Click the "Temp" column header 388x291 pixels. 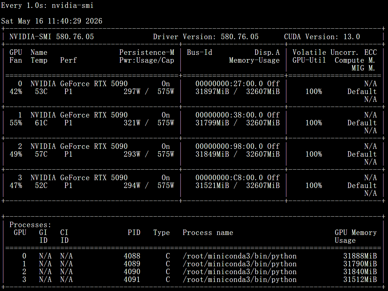pyautogui.click(x=39, y=60)
